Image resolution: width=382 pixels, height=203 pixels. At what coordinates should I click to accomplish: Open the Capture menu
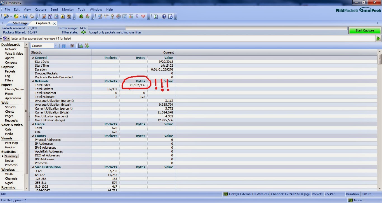click(41, 9)
